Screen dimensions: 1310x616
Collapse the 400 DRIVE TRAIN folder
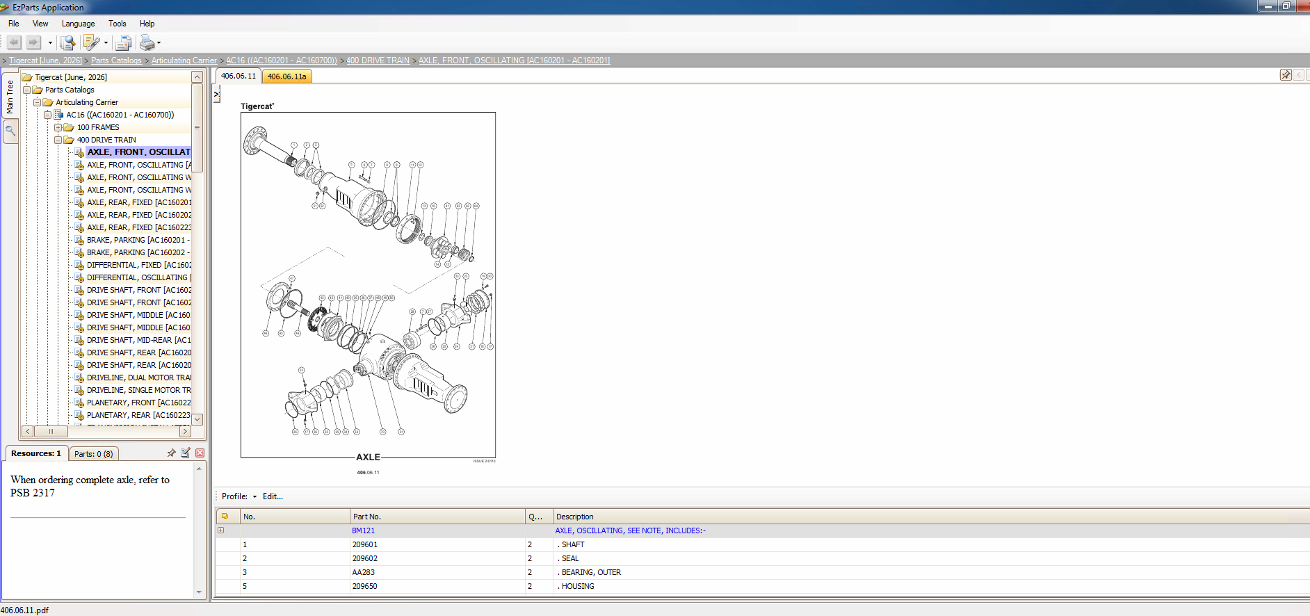(58, 140)
